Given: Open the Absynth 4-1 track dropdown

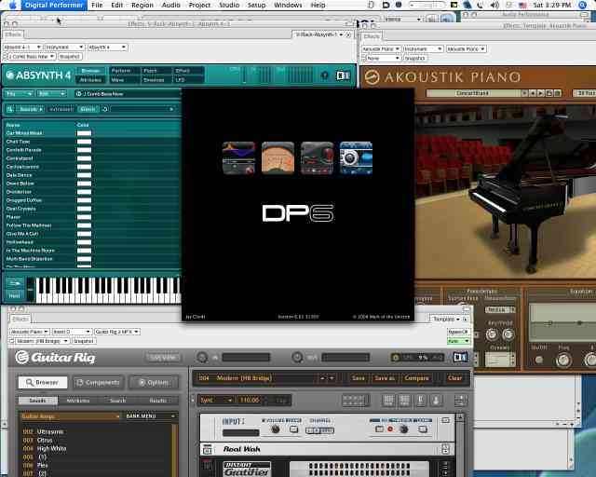Looking at the screenshot, I should pyautogui.click(x=22, y=48).
